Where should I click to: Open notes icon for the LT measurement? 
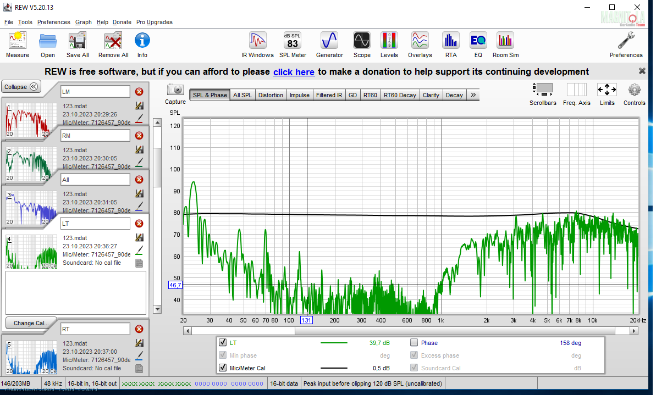(139, 263)
